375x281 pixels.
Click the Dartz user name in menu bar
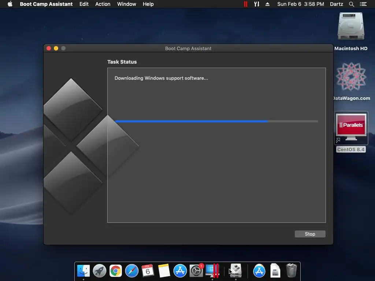(x=337, y=4)
